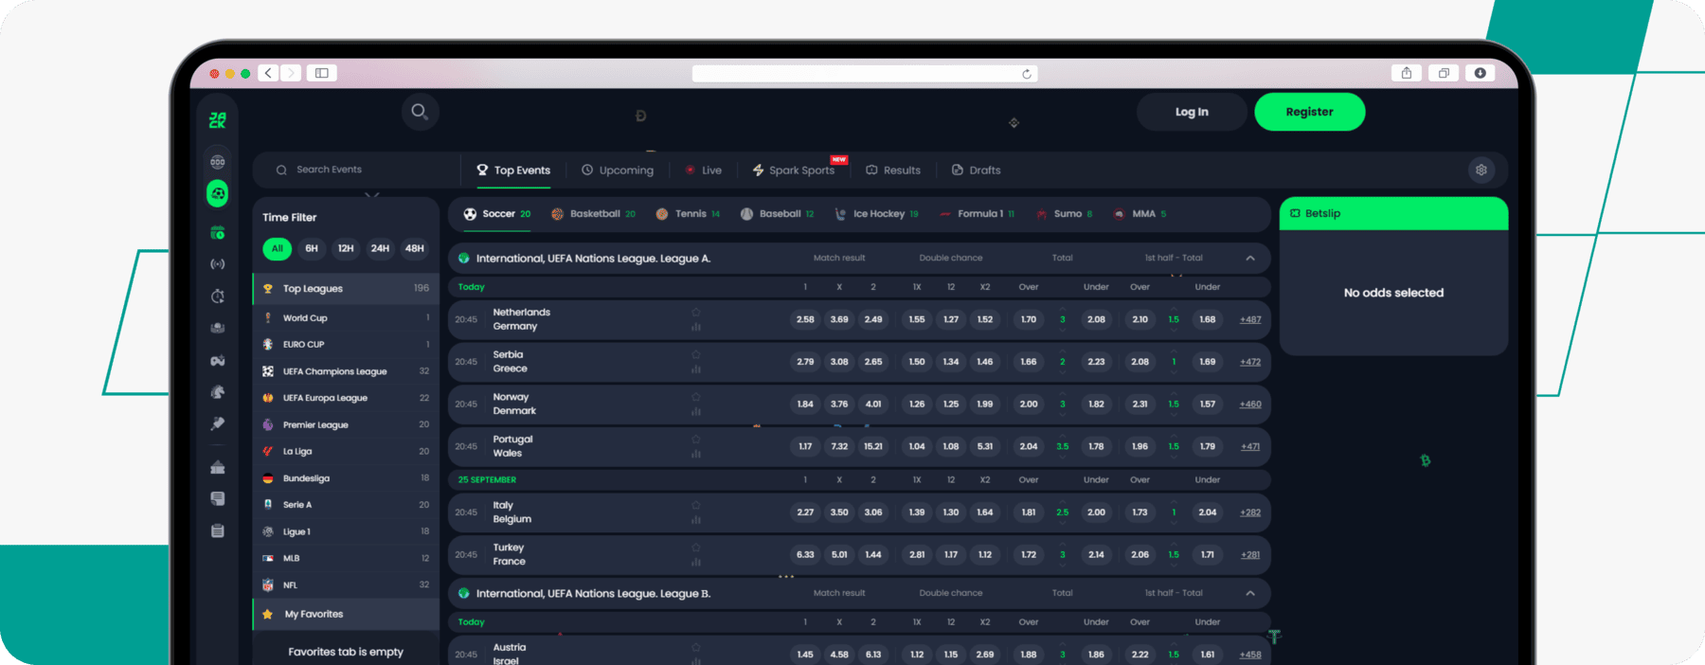Select the Formula 1 sport filter

click(977, 214)
